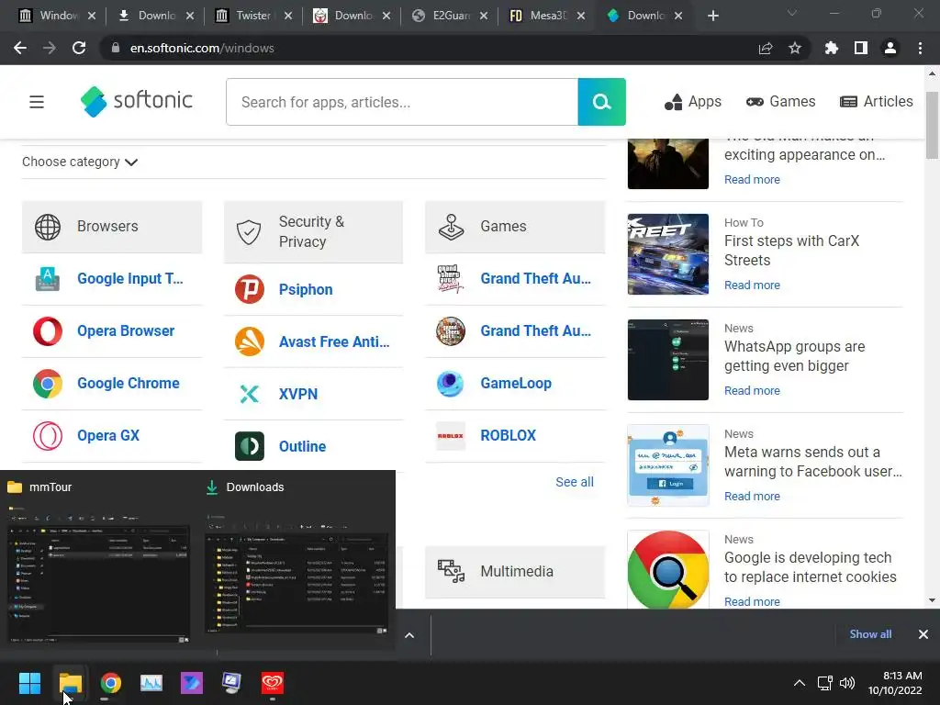Open a new browser tab
The image size is (940, 705).
pos(712,16)
